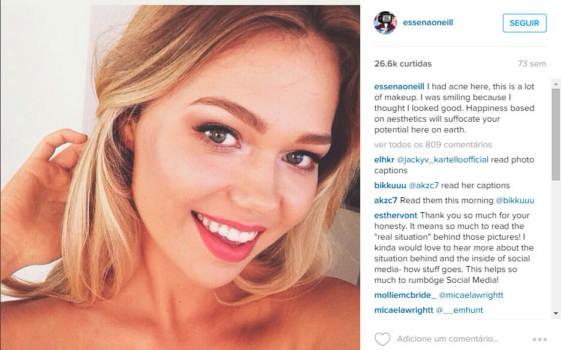
Task: Open essenaoneill username in the header
Action: tap(428, 22)
